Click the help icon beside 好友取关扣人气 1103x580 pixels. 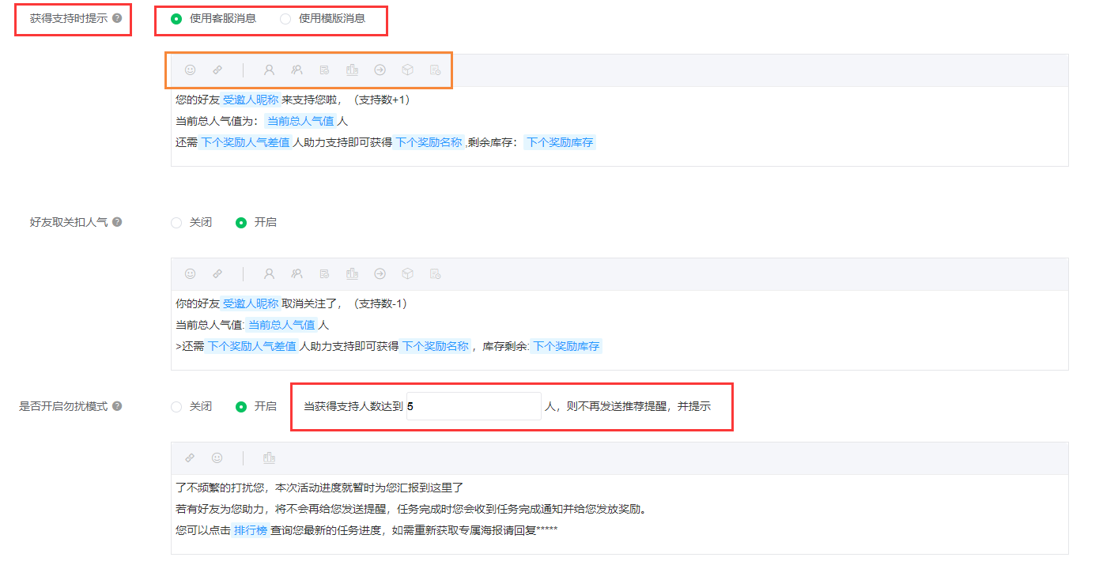tap(117, 222)
